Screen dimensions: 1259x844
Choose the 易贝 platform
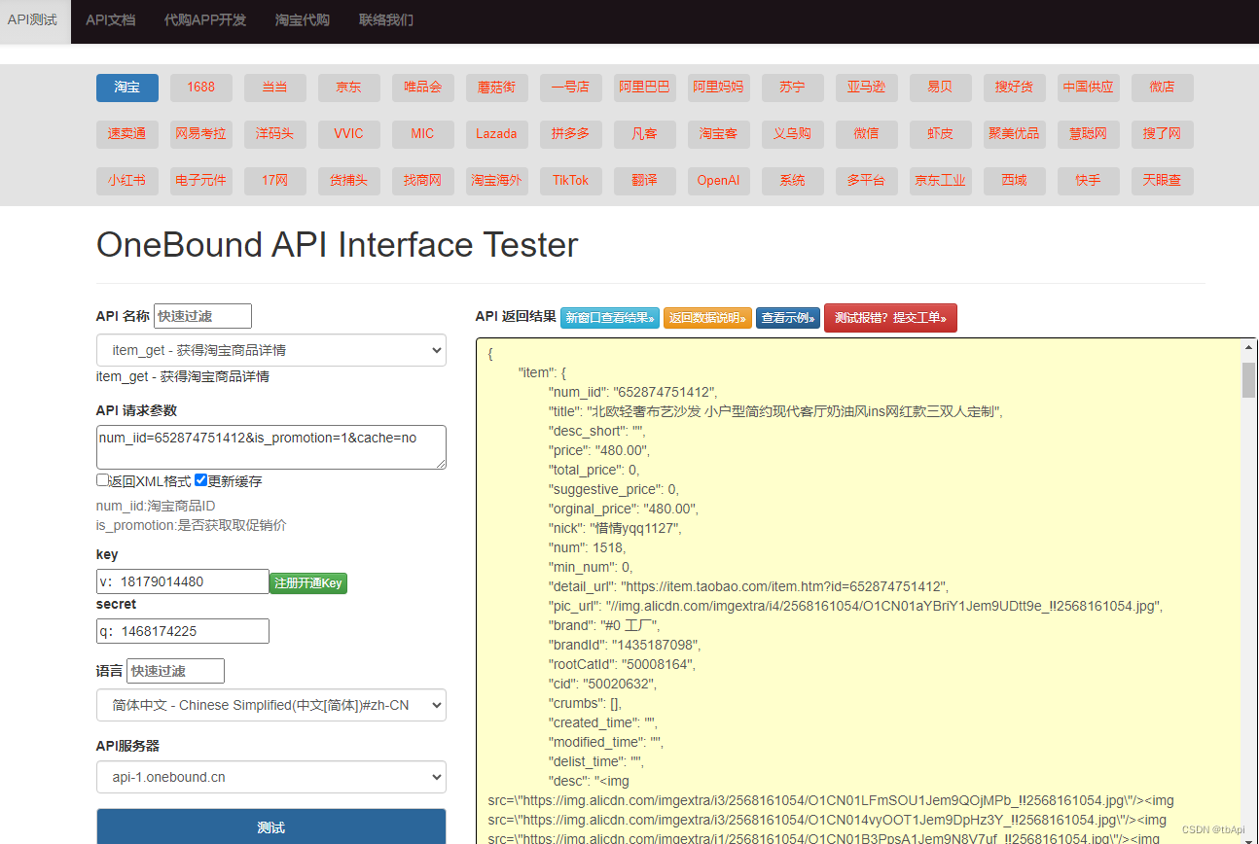click(x=941, y=88)
